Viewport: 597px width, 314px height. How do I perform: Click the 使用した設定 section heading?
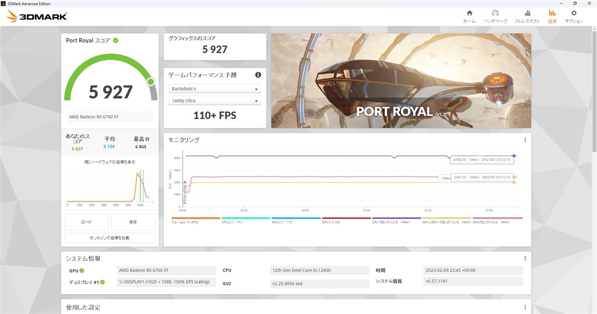click(83, 307)
